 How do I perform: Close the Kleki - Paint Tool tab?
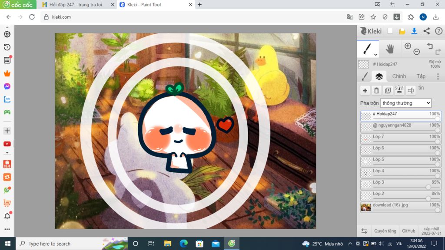[x=190, y=4]
